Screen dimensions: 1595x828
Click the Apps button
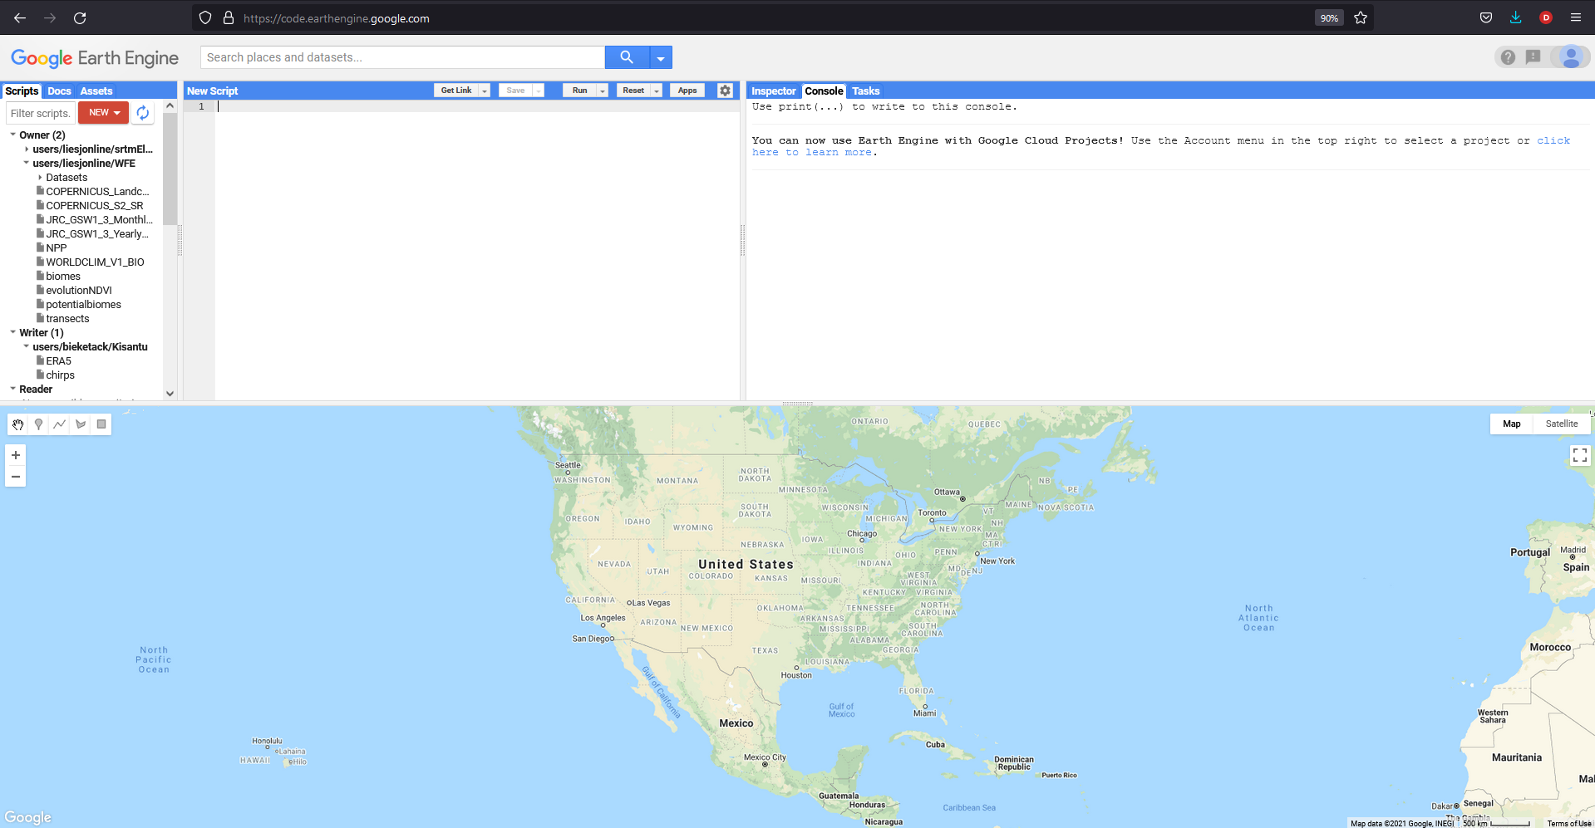coord(687,91)
